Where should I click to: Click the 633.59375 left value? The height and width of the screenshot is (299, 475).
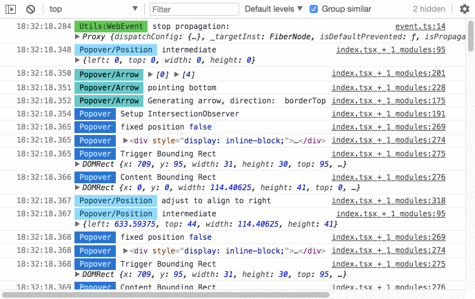[135, 224]
